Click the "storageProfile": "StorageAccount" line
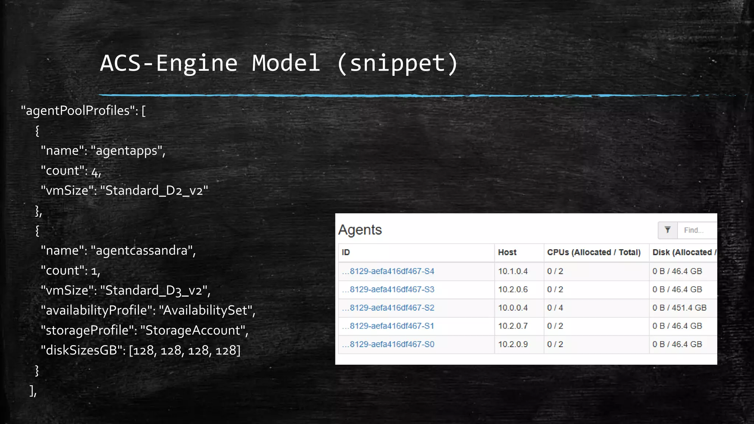 145,331
